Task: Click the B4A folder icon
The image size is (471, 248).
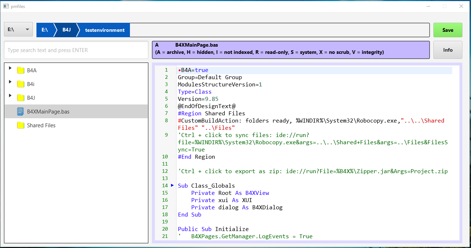Action: pyautogui.click(x=21, y=70)
